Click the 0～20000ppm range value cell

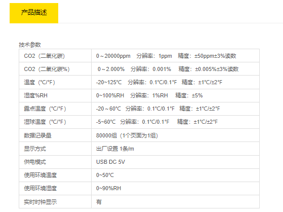(x=176, y=56)
